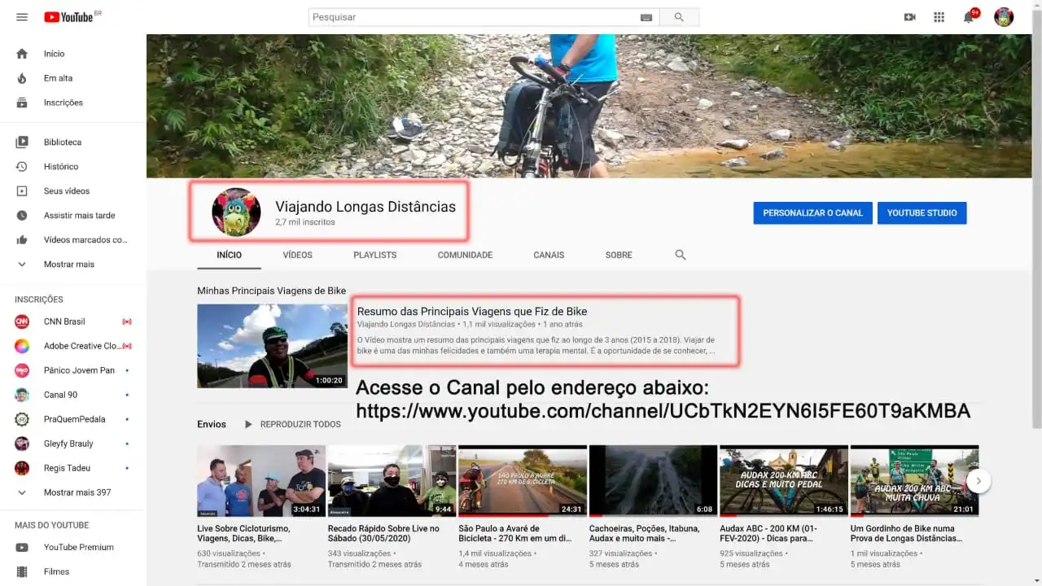Switch to the VÍDEOS tab
Screen dimensions: 1042x586
click(x=297, y=255)
